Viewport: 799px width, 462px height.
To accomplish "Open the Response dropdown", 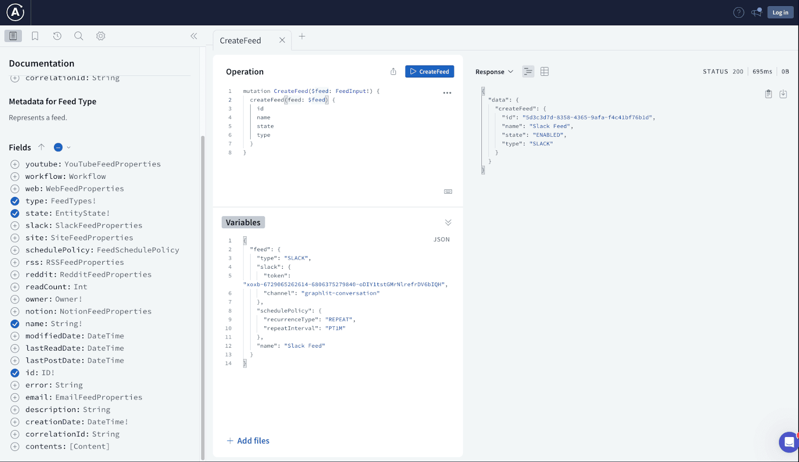I will point(494,72).
